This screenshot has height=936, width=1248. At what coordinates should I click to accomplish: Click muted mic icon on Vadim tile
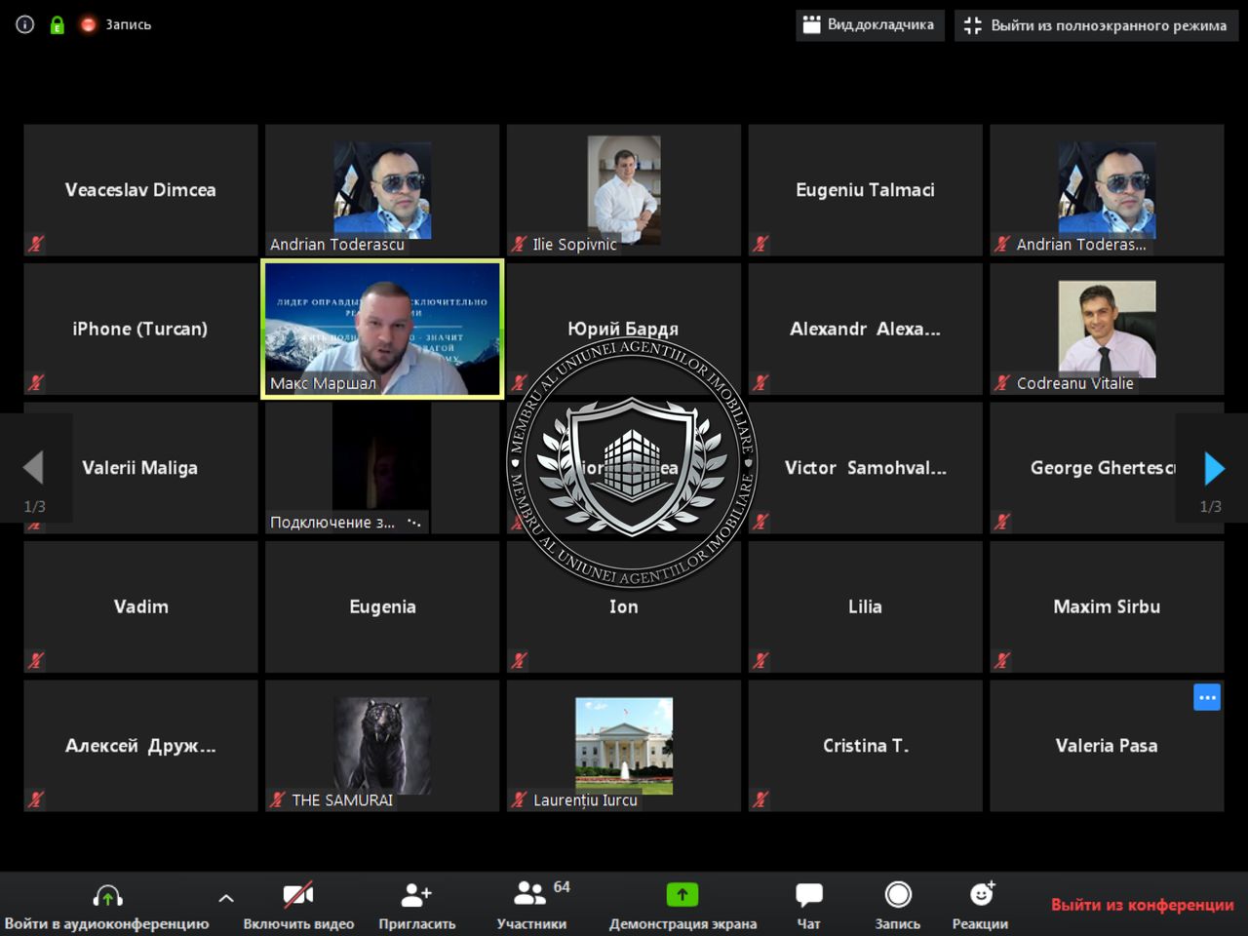36,660
